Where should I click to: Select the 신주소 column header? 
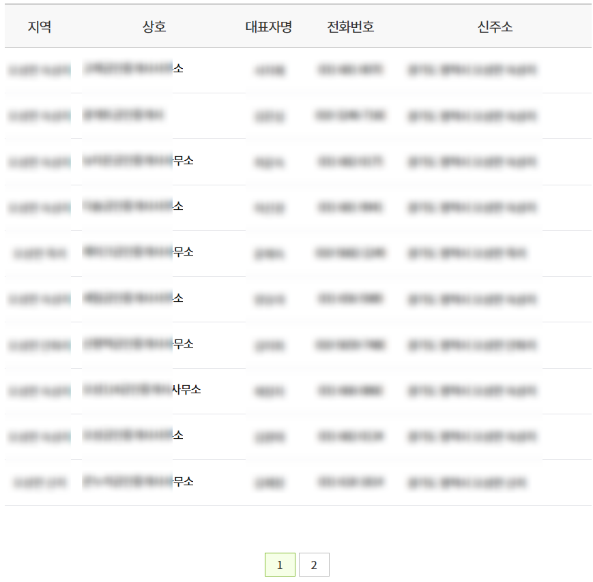[x=495, y=27]
